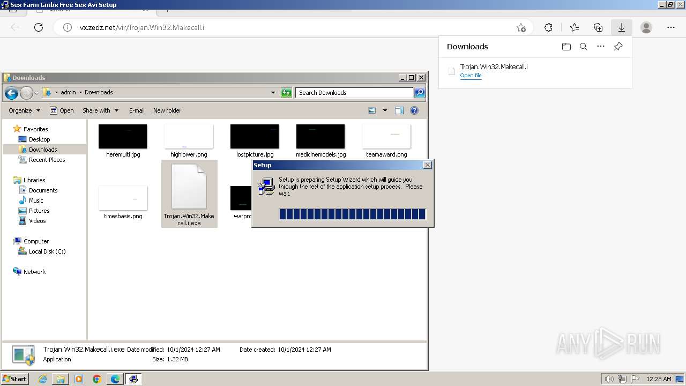
Task: Click the taskbar clock
Action: (659, 379)
